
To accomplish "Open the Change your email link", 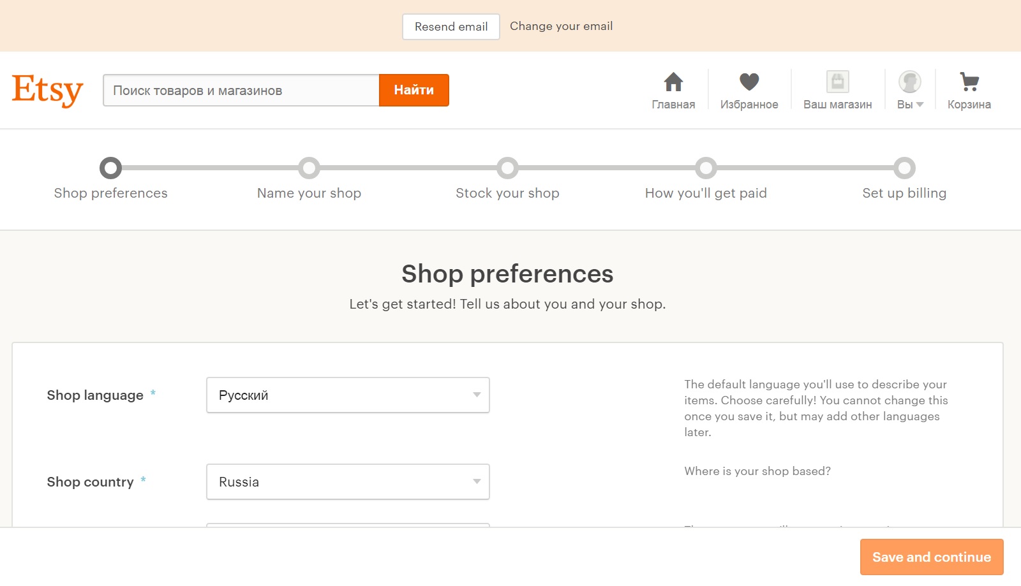I will click(561, 26).
